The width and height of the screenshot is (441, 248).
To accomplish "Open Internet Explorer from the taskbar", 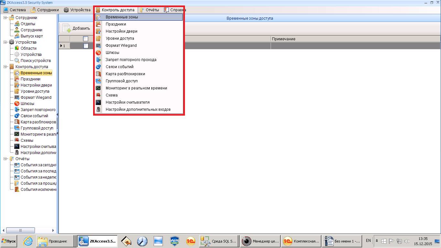I will point(28,241).
